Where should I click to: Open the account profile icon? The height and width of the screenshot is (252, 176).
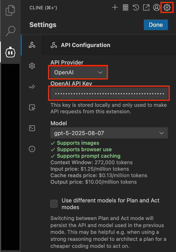click(x=157, y=7)
